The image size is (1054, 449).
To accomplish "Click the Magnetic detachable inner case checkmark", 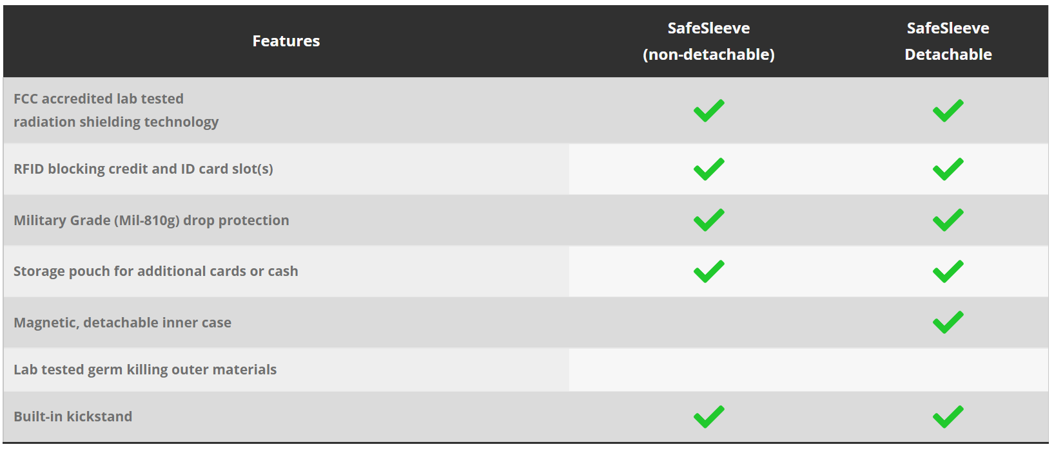I will coord(948,322).
